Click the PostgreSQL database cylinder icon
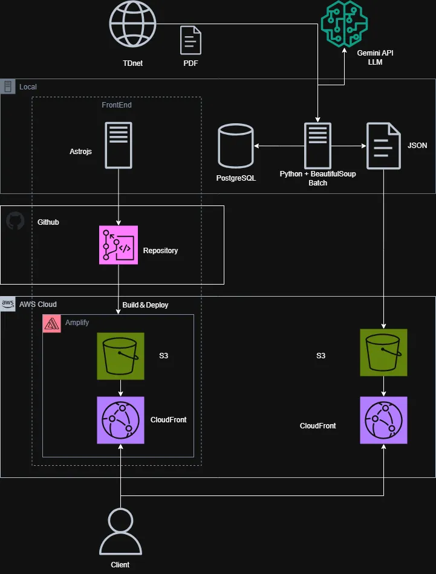This screenshot has width=436, height=574. coord(236,146)
